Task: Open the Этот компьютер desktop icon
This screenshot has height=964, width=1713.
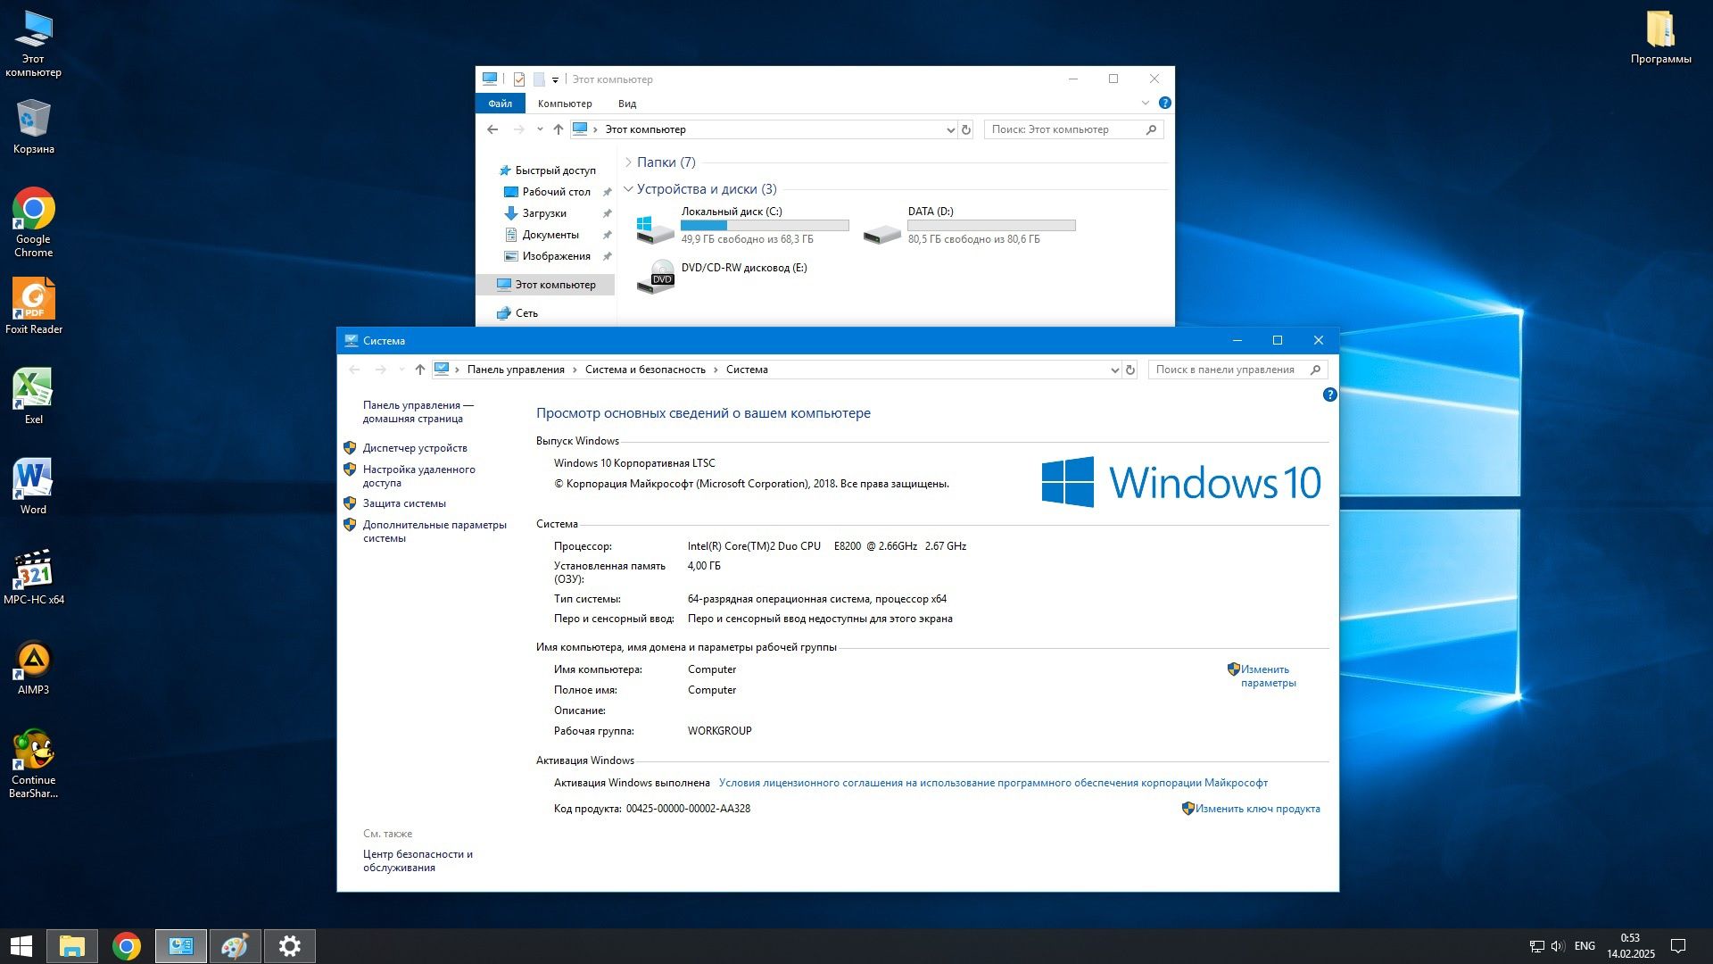Action: (x=33, y=45)
